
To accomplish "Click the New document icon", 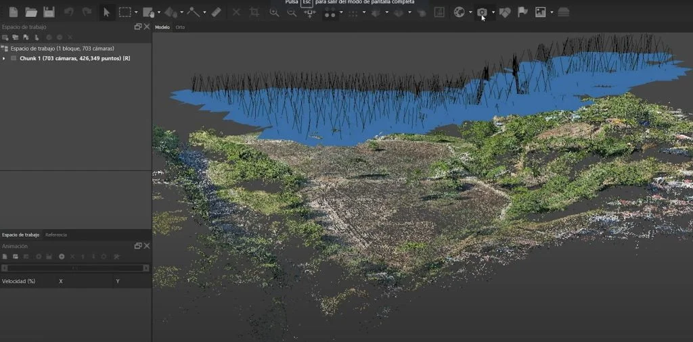I will (13, 12).
